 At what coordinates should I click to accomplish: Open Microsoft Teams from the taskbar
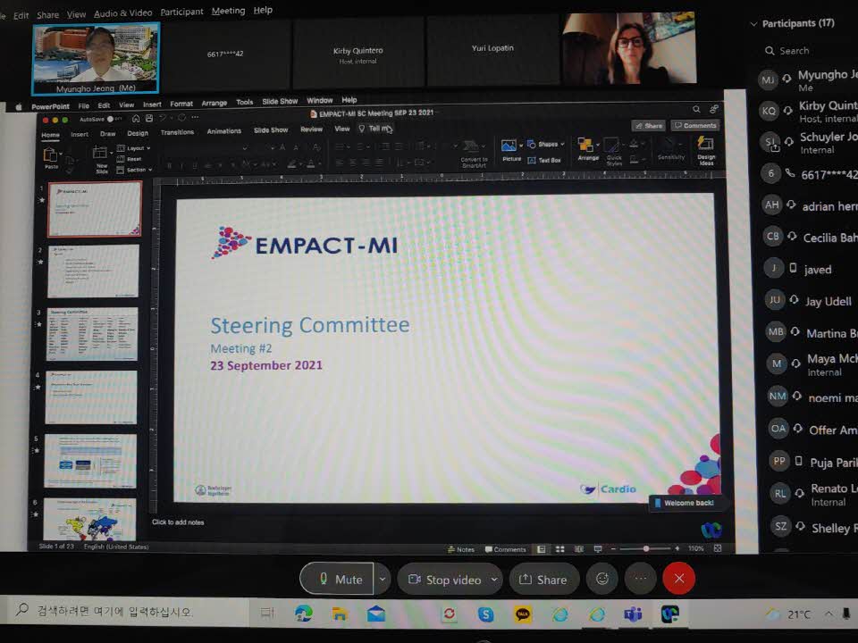pyautogui.click(x=633, y=614)
